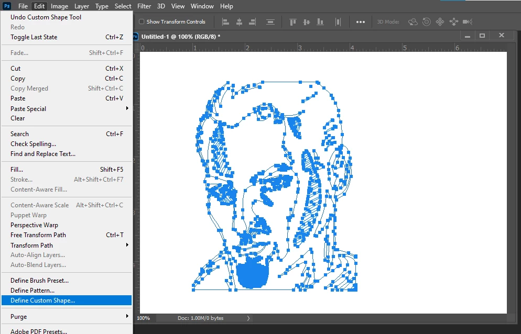Choose Define Pattern...
This screenshot has width=521, height=334.
[67, 291]
